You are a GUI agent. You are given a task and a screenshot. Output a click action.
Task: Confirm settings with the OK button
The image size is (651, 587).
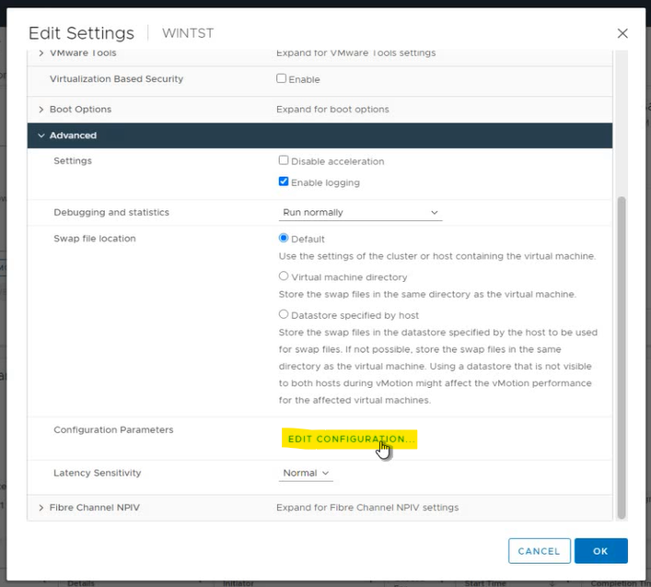pos(600,551)
